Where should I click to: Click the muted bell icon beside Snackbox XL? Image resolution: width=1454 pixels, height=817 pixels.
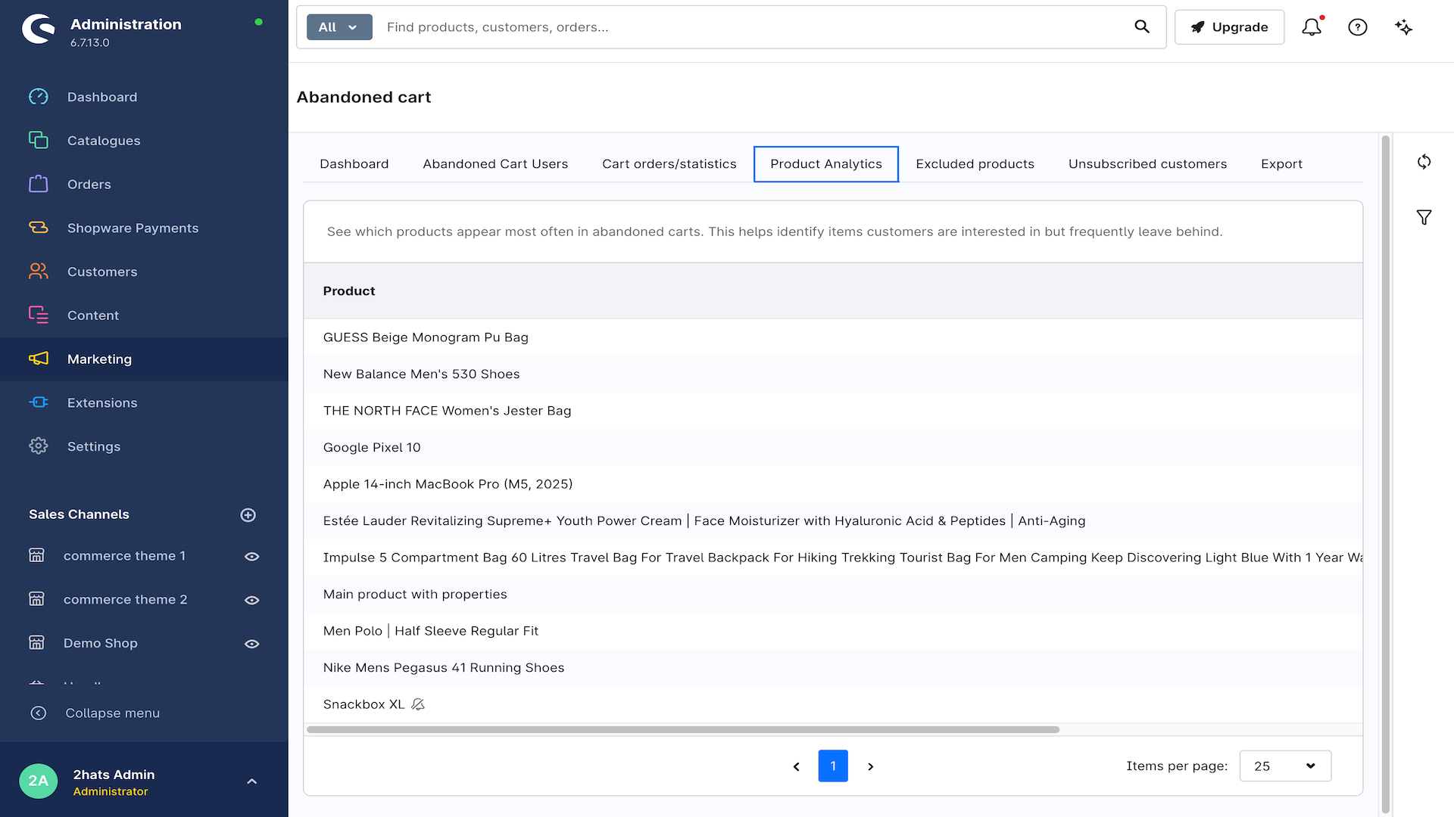click(x=418, y=705)
